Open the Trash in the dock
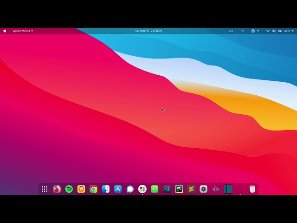 click(x=252, y=189)
